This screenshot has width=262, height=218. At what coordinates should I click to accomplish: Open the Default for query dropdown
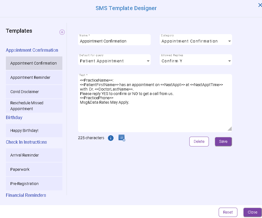point(148,61)
